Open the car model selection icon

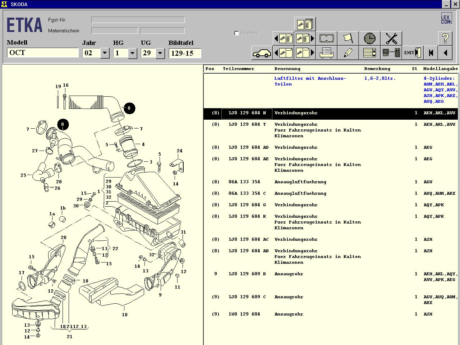click(262, 53)
